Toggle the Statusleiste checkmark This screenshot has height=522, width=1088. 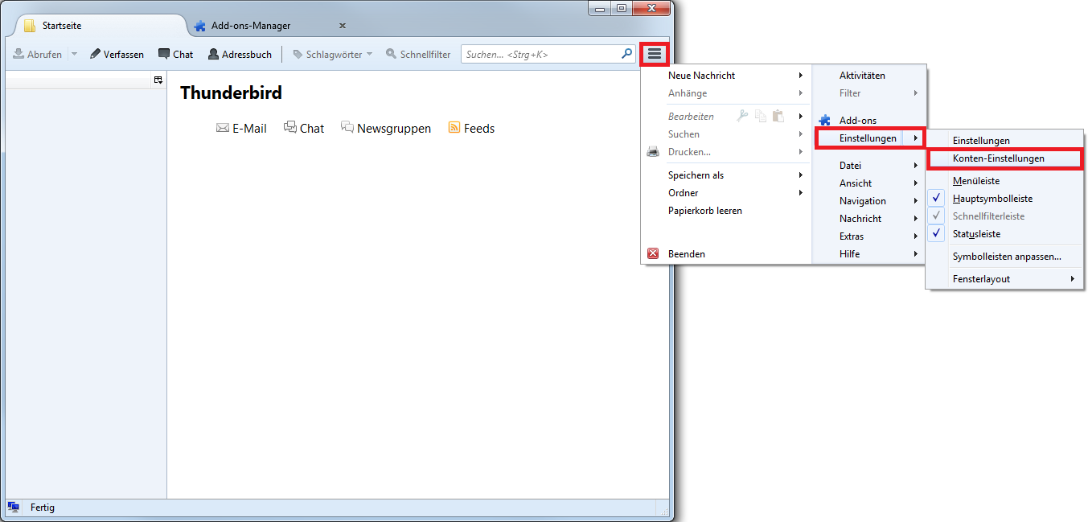point(937,234)
